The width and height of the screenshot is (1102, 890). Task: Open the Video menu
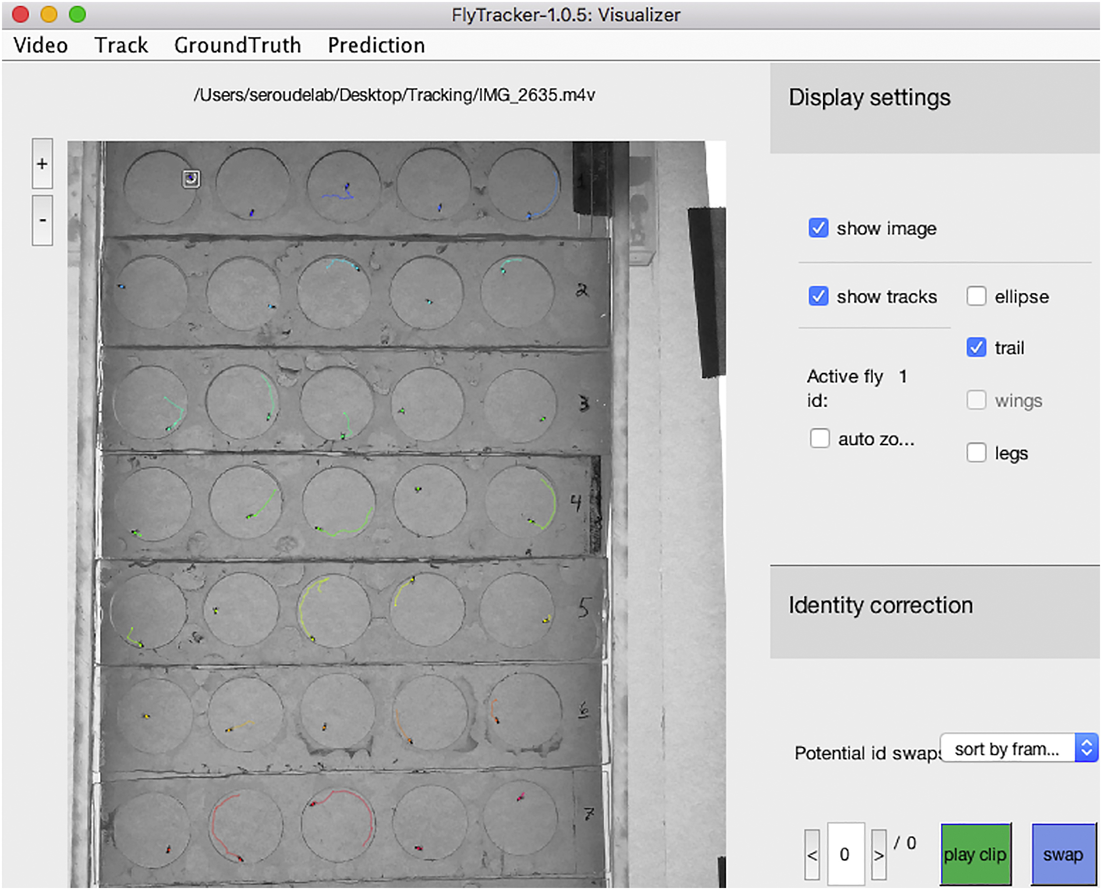click(40, 45)
